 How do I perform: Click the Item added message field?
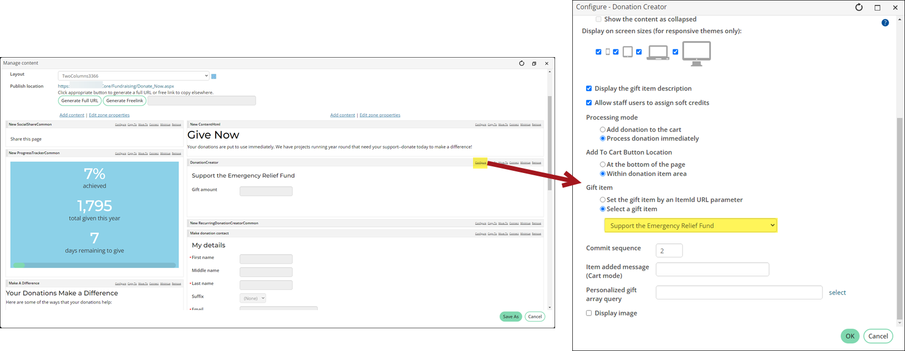coord(713,269)
